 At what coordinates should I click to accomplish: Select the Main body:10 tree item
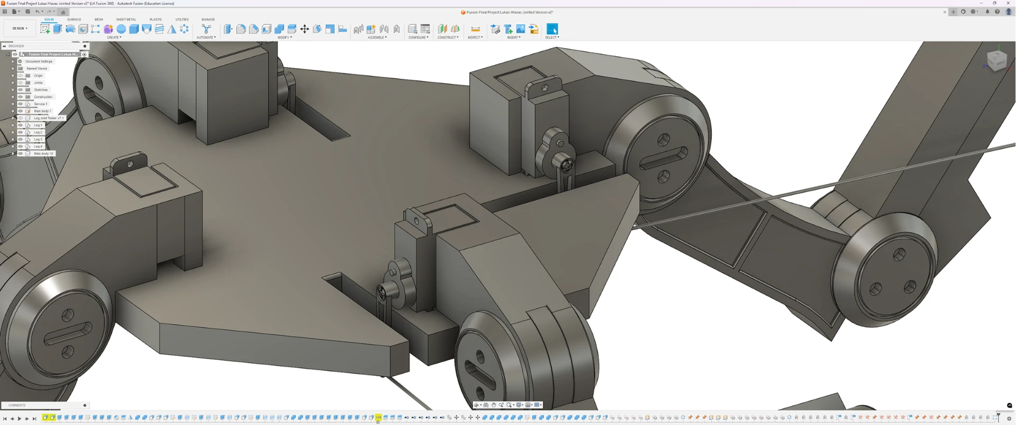43,153
